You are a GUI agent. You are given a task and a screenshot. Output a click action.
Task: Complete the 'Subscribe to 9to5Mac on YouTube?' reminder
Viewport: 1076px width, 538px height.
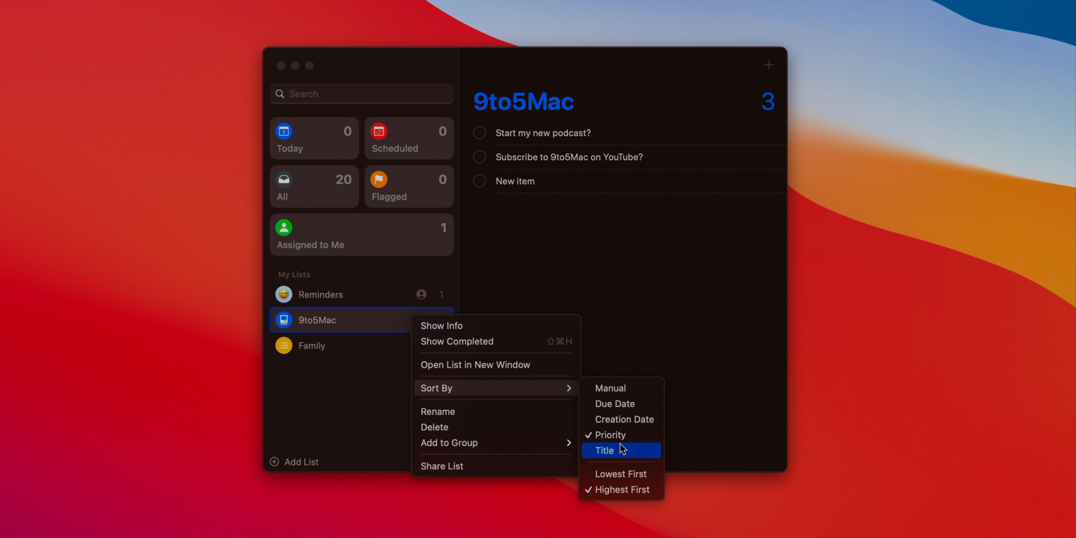pyautogui.click(x=479, y=156)
